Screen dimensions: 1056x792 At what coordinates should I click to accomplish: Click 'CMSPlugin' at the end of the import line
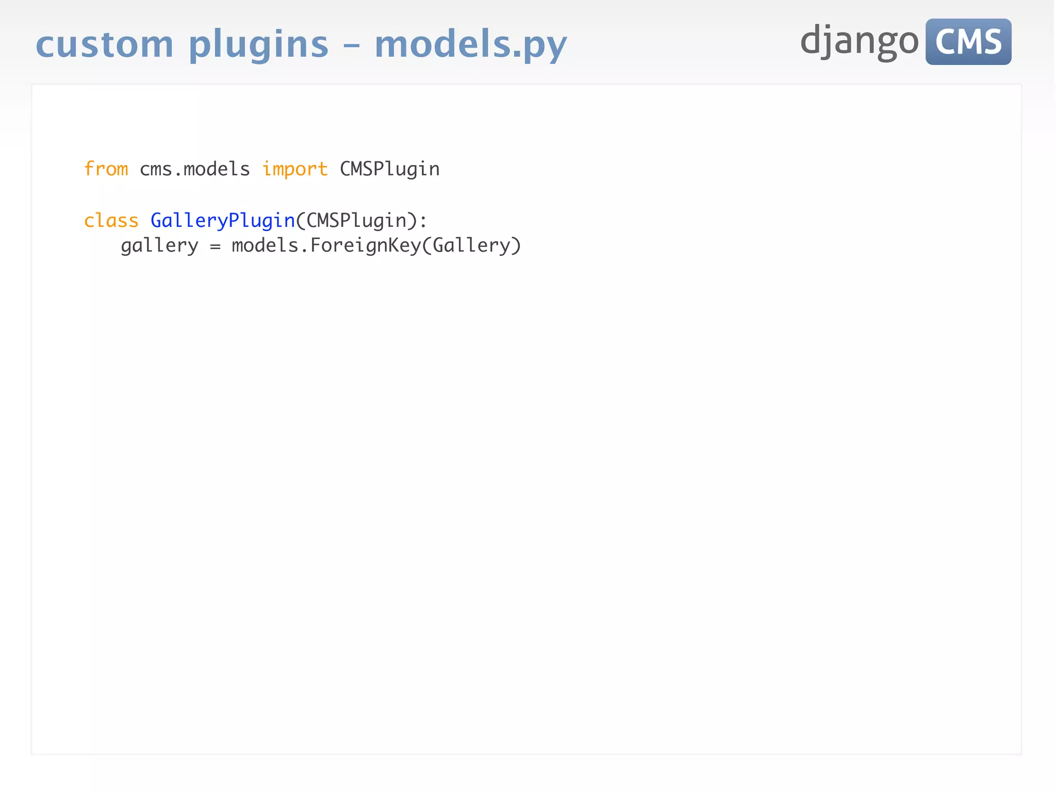[x=390, y=170]
